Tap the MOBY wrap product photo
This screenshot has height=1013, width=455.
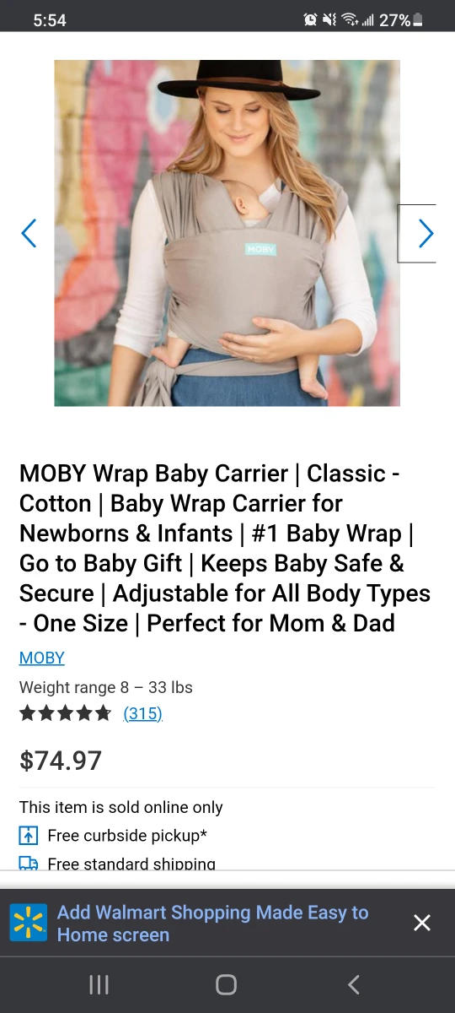click(x=227, y=233)
